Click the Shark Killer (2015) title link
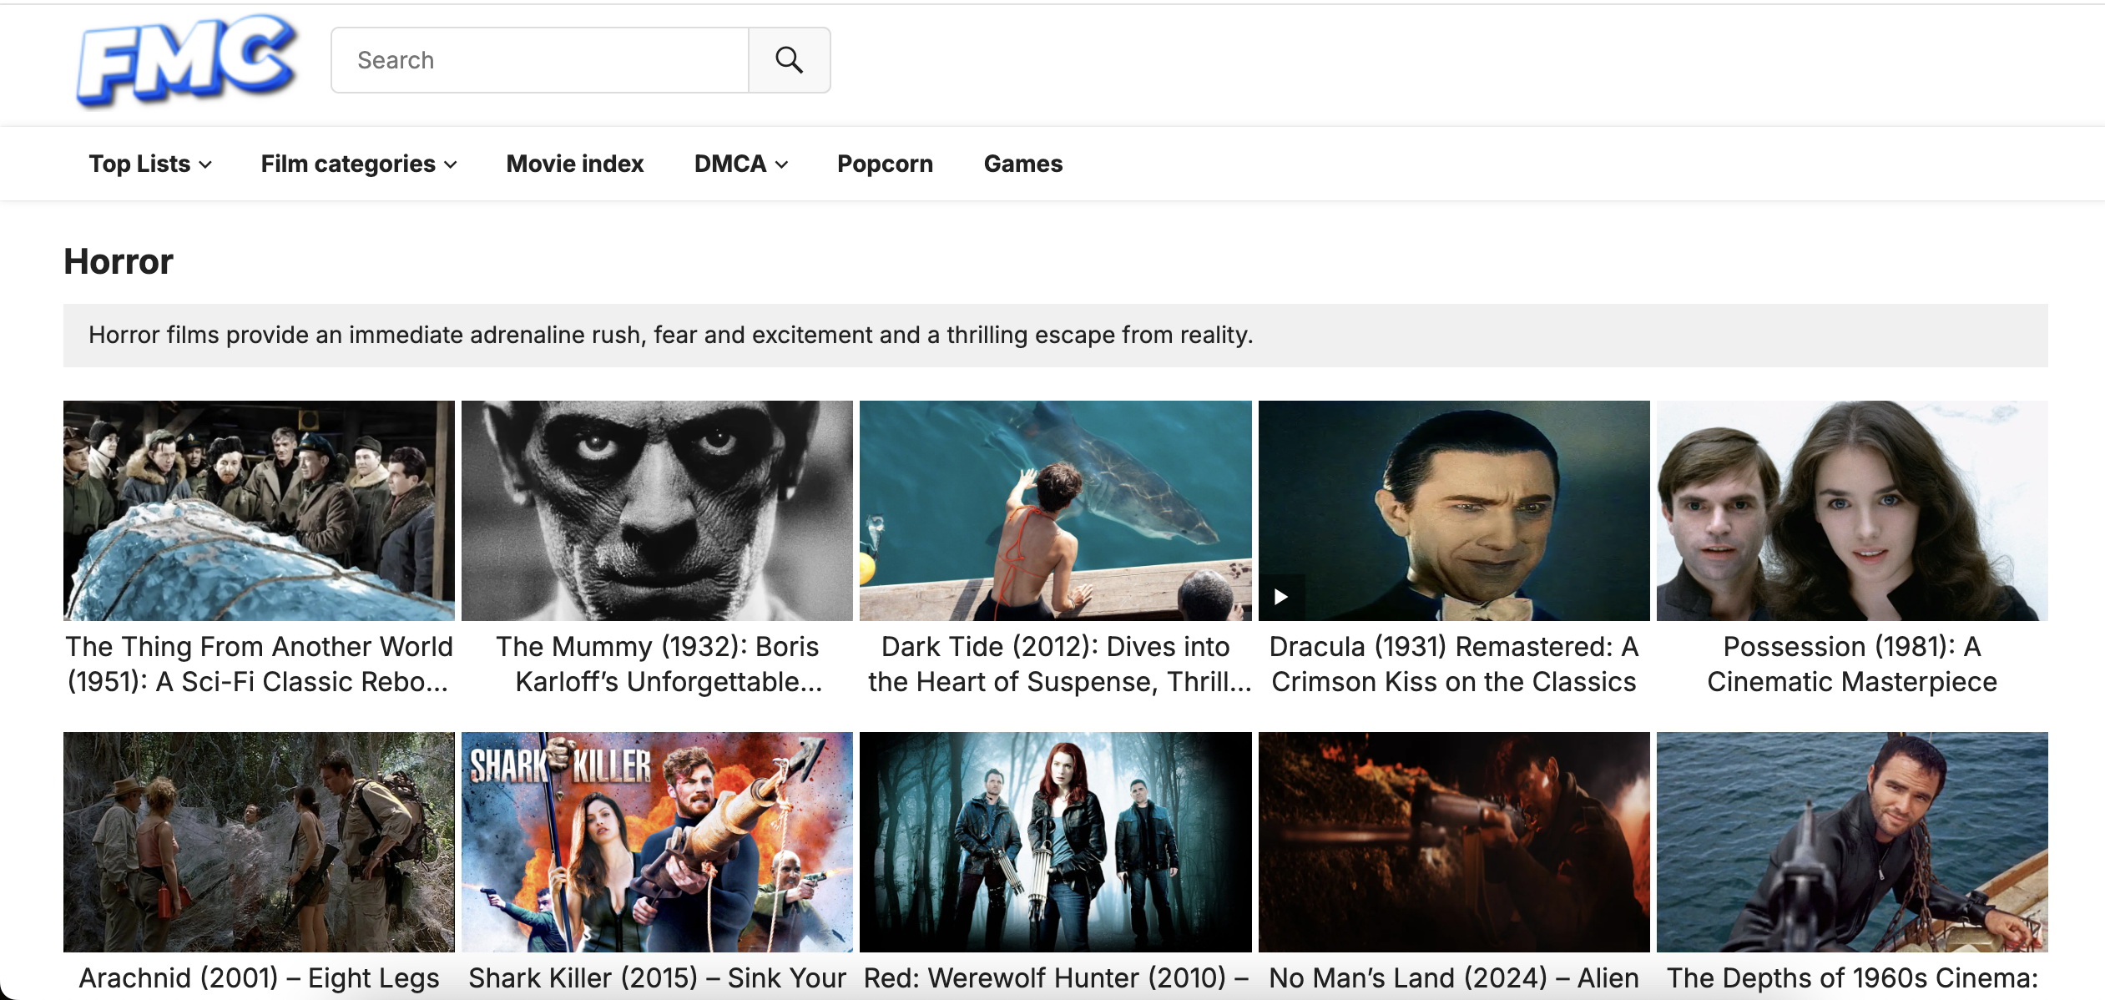This screenshot has width=2105, height=1000. coord(657,978)
